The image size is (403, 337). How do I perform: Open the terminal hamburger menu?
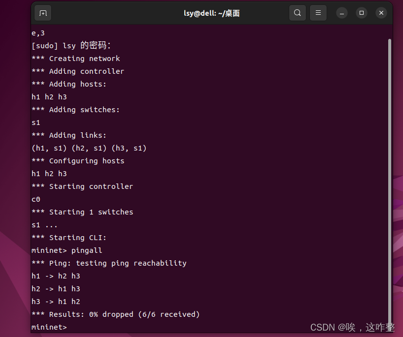click(x=318, y=13)
